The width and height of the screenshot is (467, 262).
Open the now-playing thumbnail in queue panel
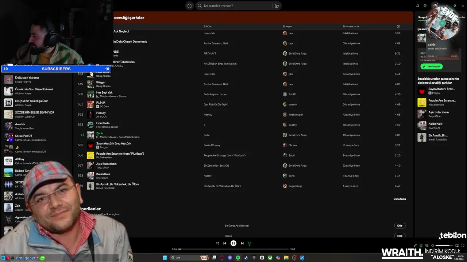[422, 38]
